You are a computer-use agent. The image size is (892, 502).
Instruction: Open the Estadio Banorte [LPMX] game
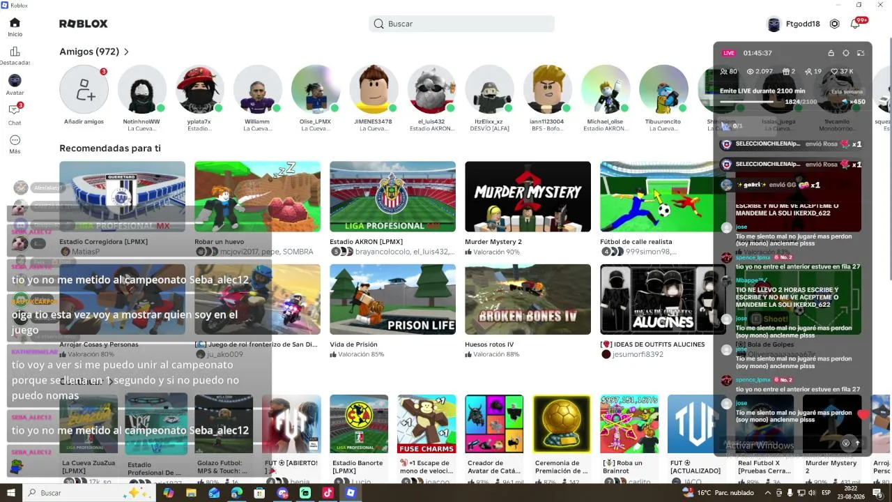click(359, 424)
